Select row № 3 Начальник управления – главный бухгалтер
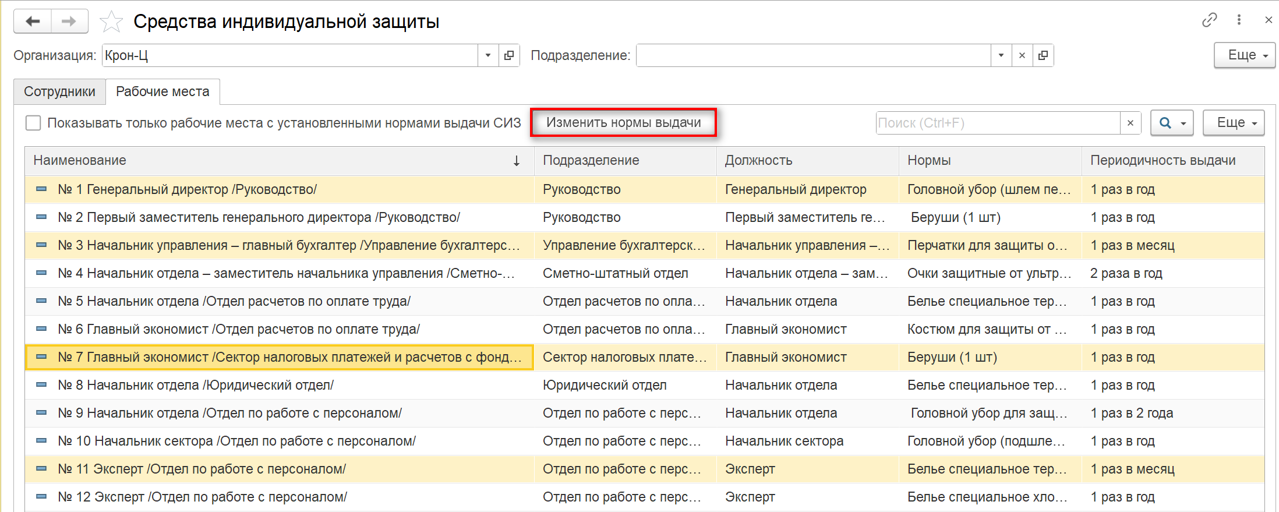The image size is (1279, 512). point(288,245)
